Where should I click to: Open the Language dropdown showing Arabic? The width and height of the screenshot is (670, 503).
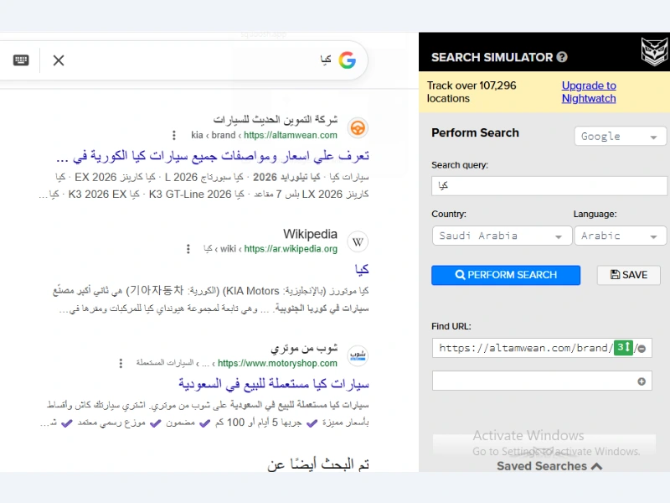click(620, 236)
